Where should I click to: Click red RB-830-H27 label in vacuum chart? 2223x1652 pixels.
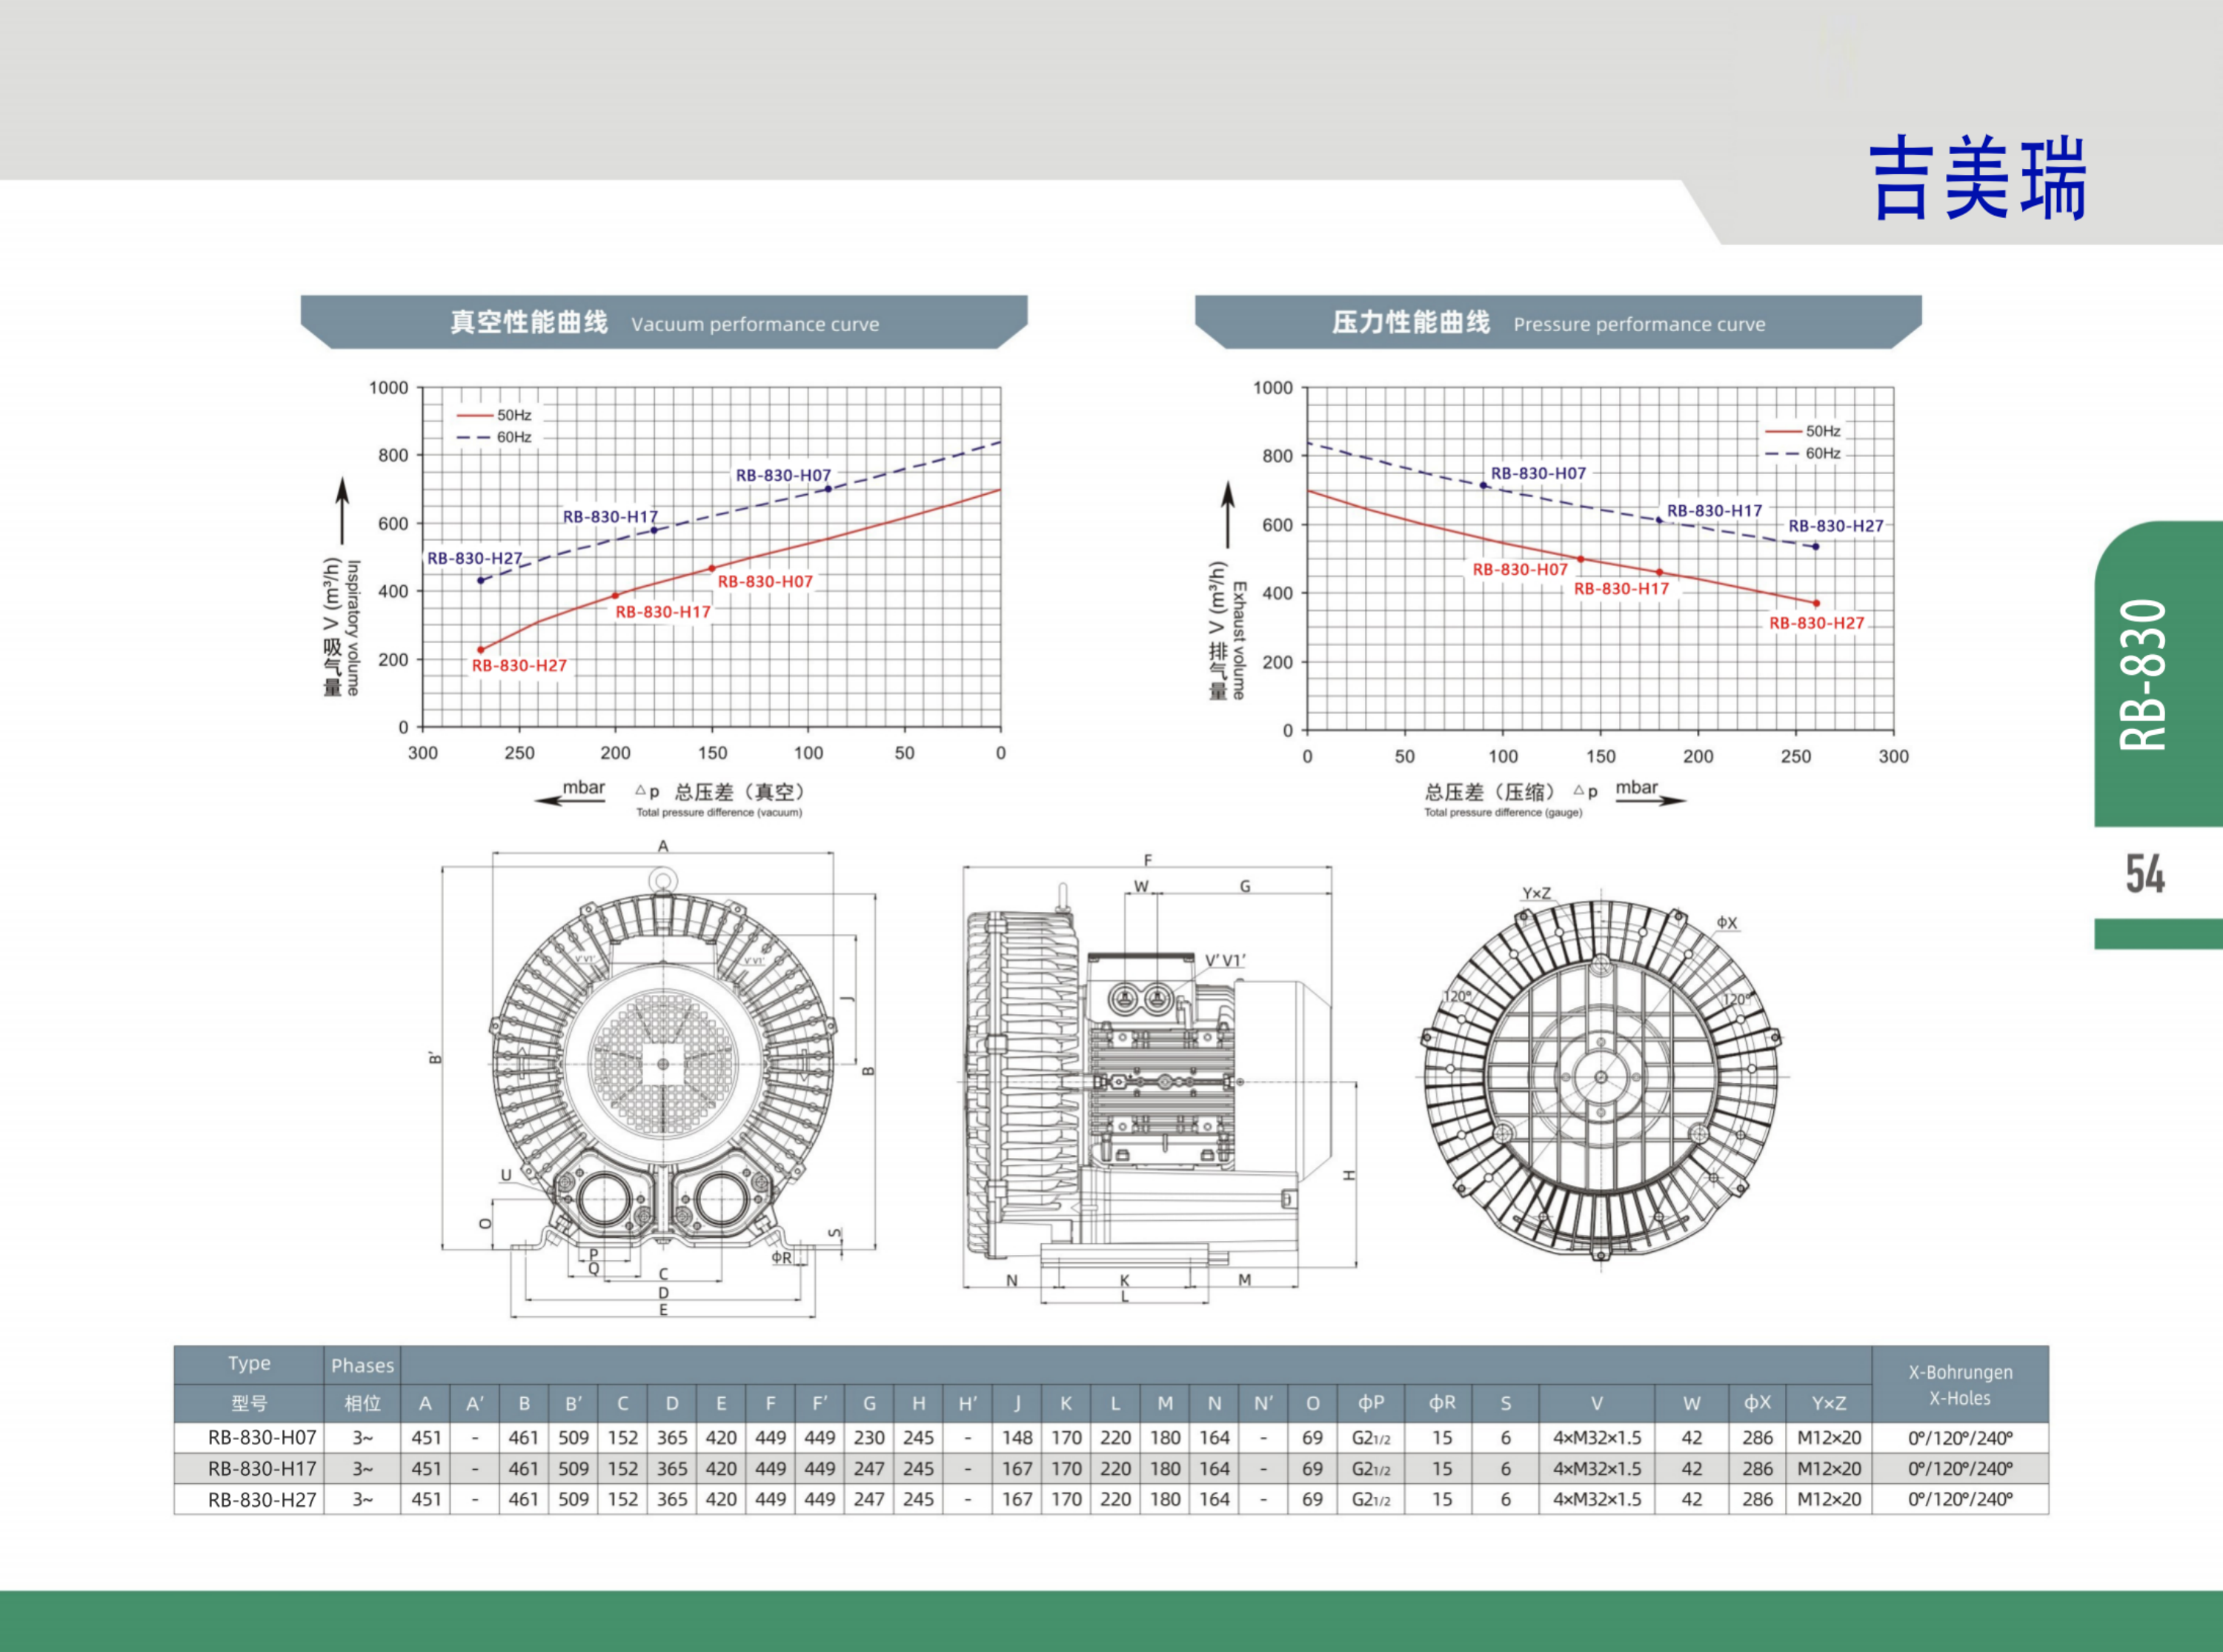[519, 665]
